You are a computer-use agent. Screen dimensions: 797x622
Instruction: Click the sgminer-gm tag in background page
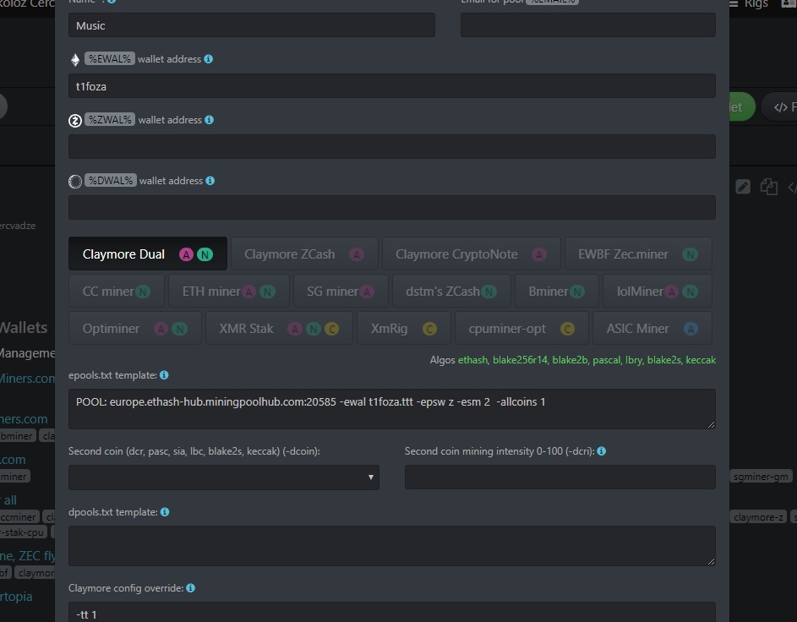pyautogui.click(x=761, y=477)
